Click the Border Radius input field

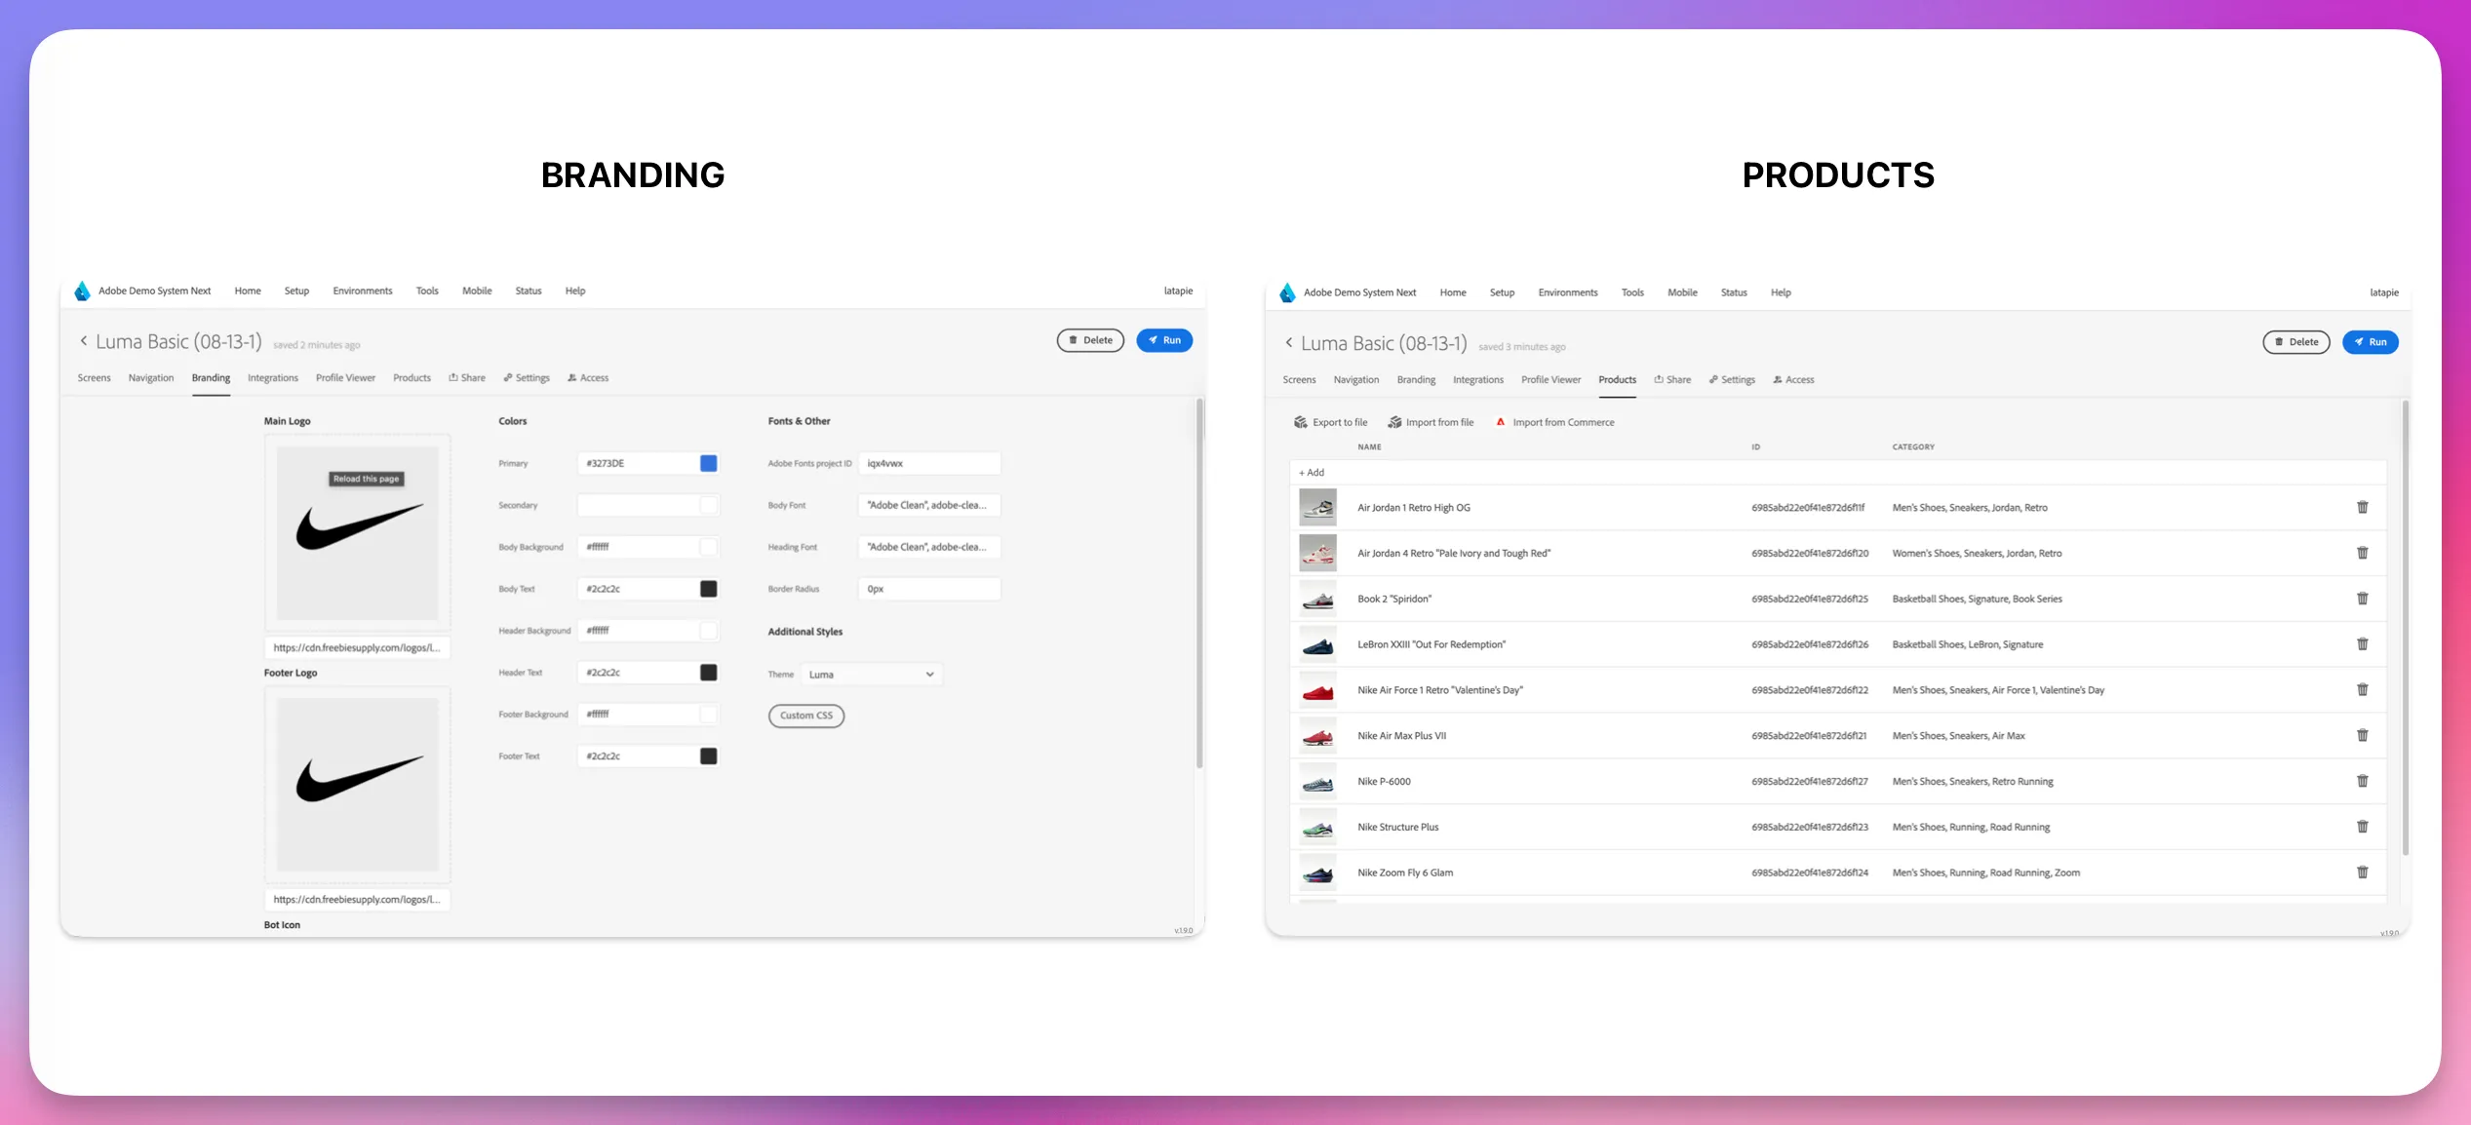(x=929, y=589)
